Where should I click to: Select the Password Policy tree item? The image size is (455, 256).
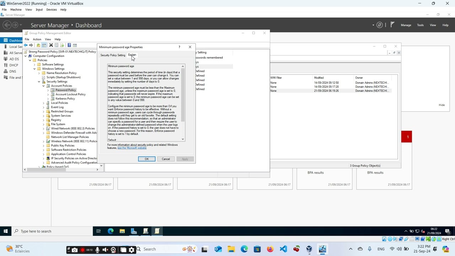(x=65, y=90)
